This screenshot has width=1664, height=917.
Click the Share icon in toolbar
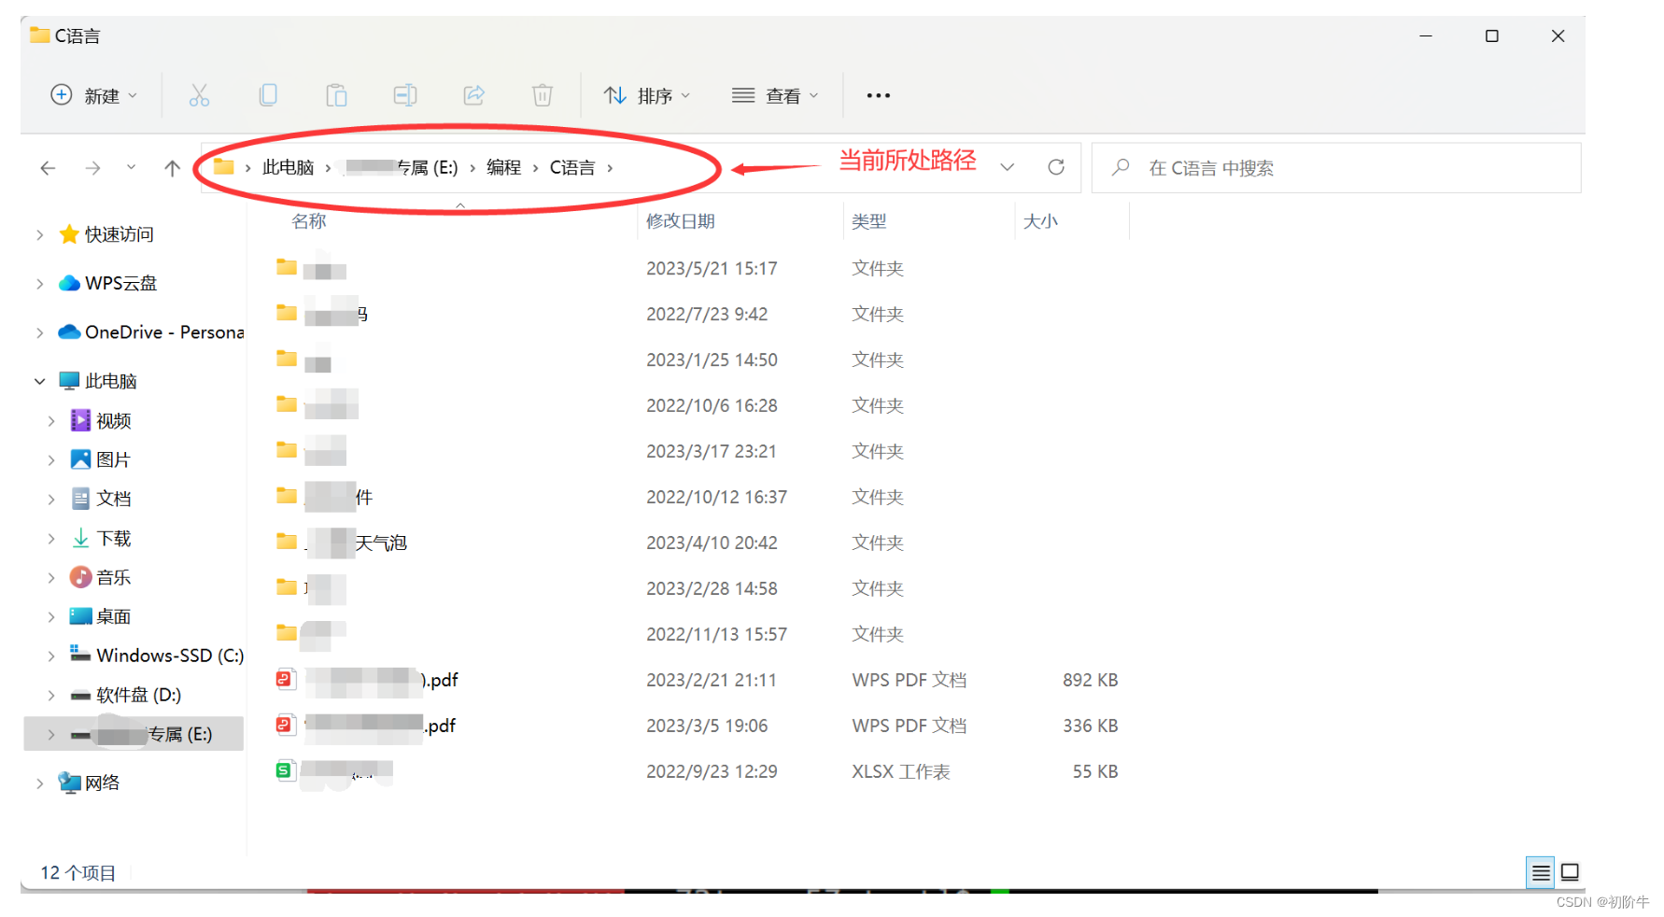474,95
